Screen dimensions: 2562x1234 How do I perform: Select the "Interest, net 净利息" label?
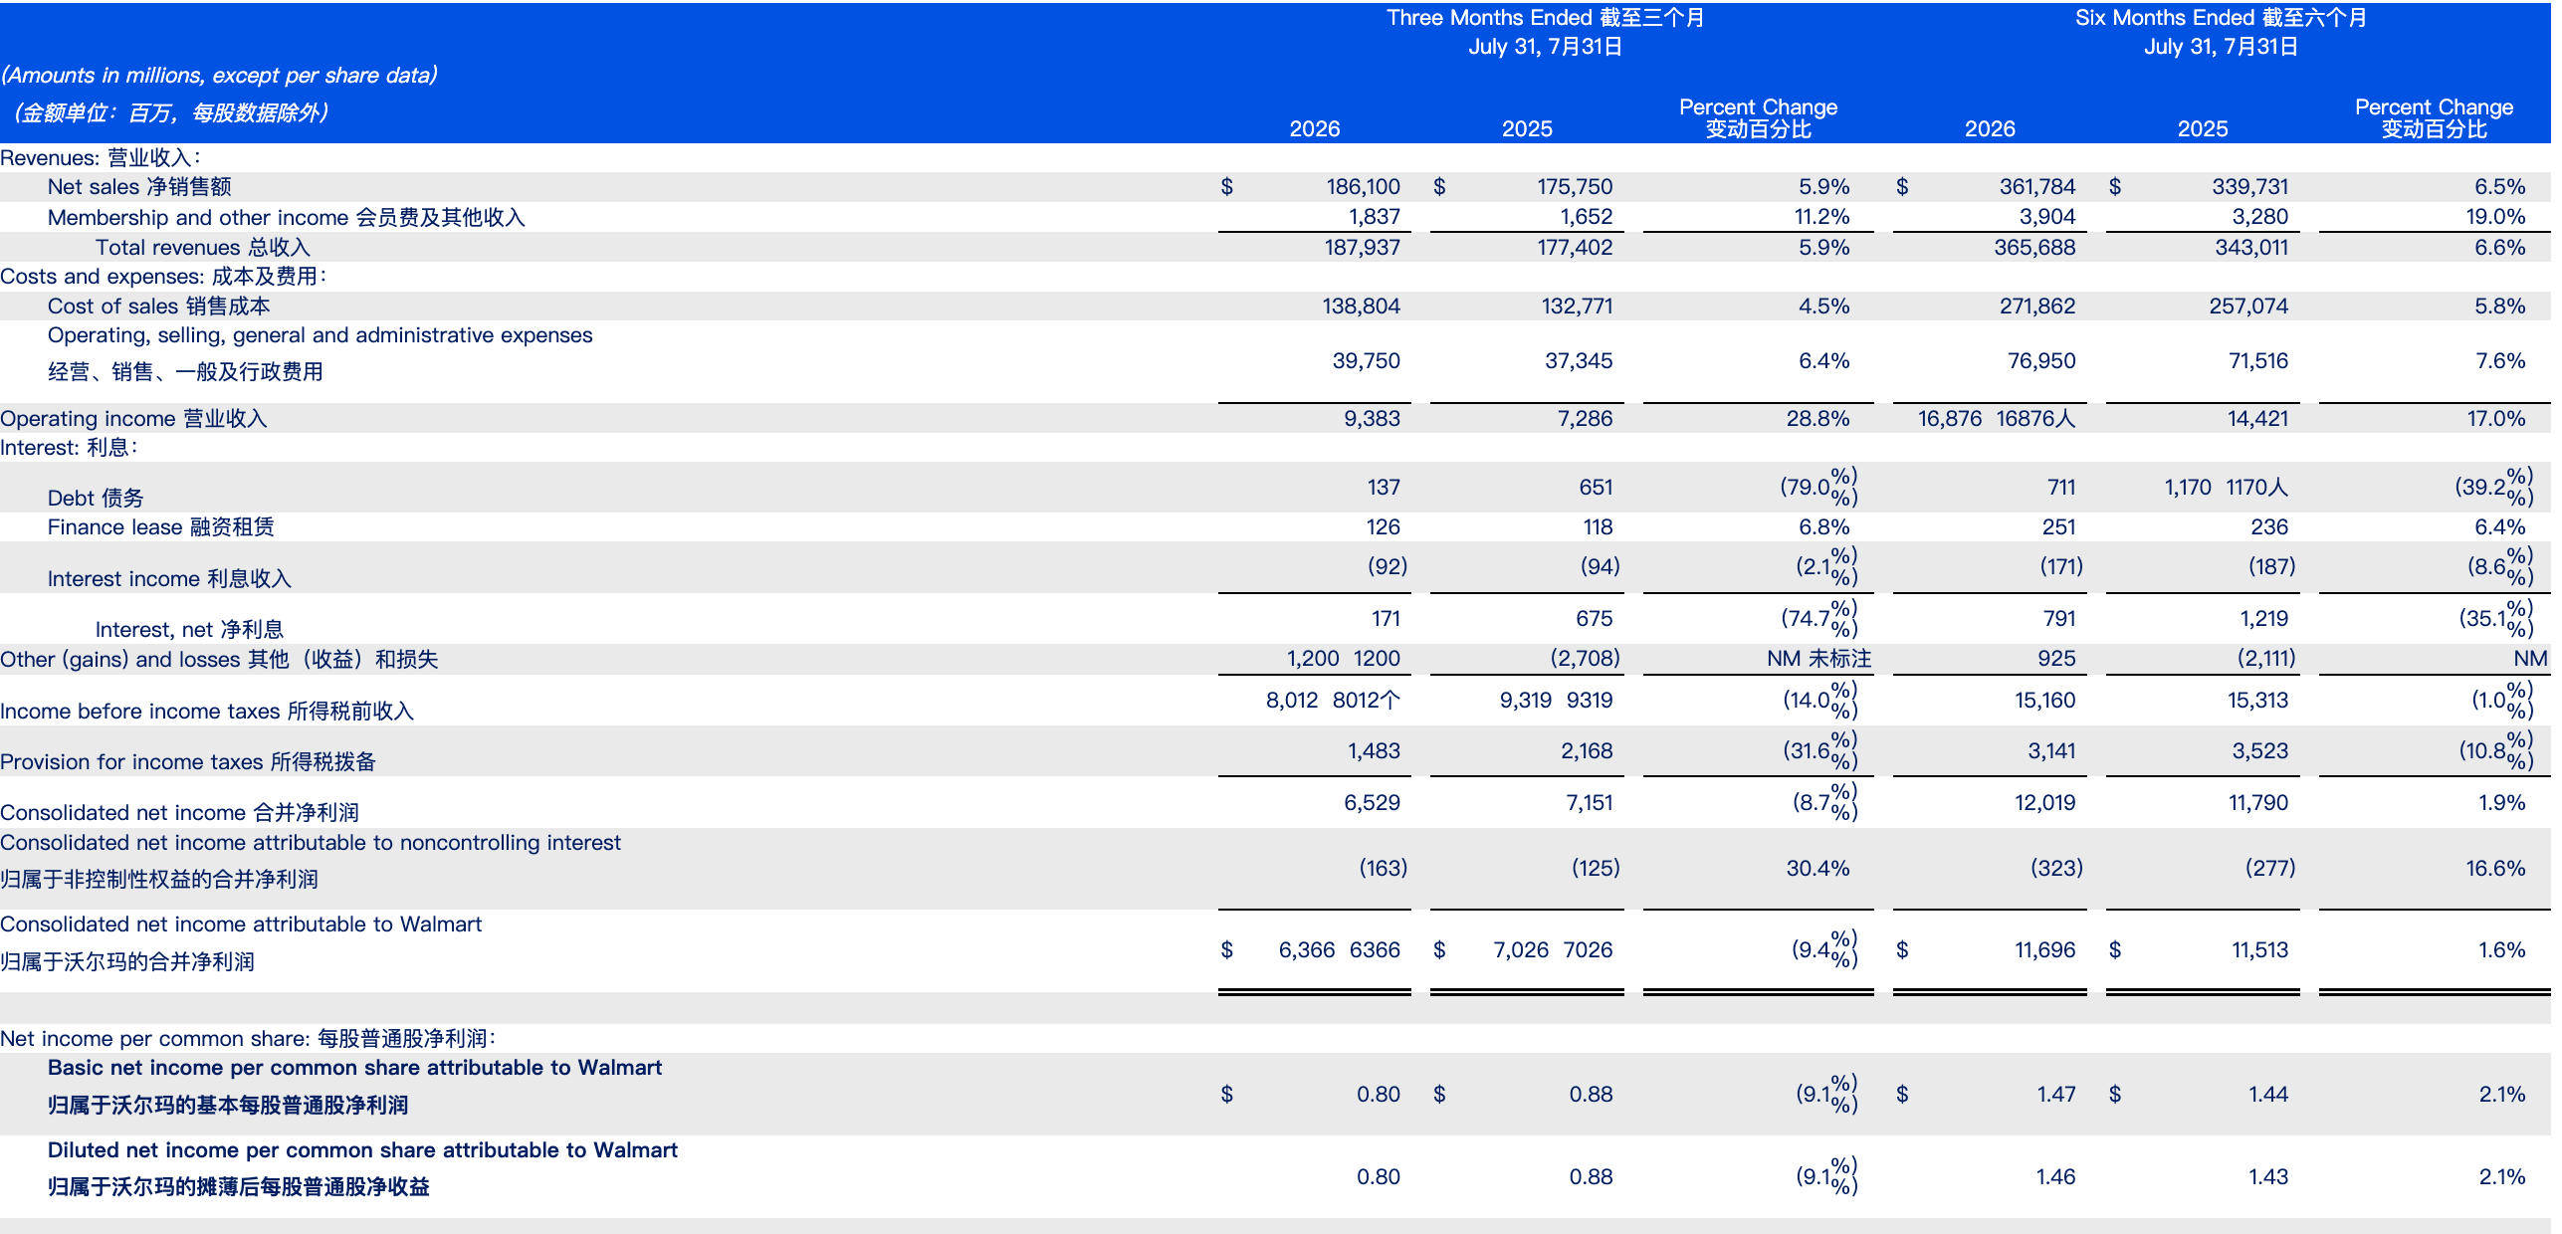pos(189,630)
